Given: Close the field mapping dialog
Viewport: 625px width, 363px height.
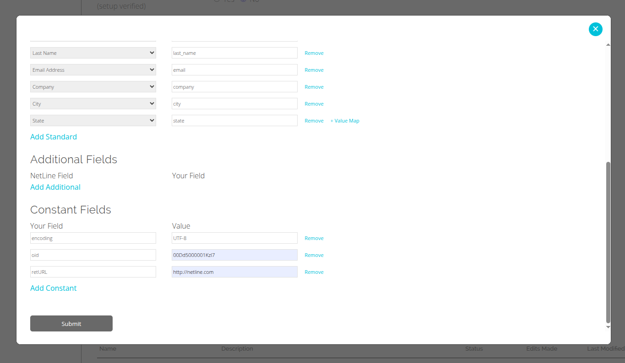Looking at the screenshot, I should pyautogui.click(x=595, y=29).
